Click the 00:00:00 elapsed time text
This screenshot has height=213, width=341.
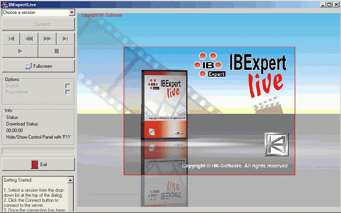[x=14, y=131]
